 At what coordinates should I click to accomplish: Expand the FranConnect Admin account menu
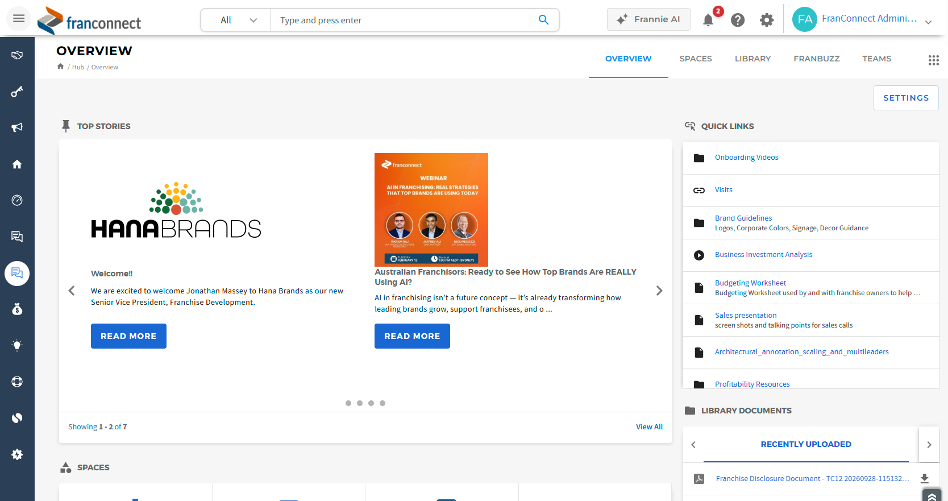(863, 19)
